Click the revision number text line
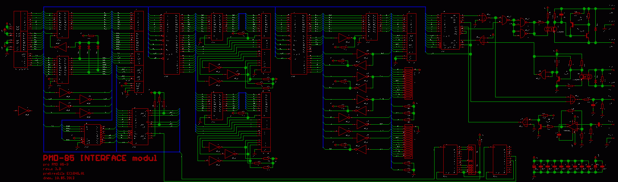This screenshot has width=618, height=182. tap(52, 169)
